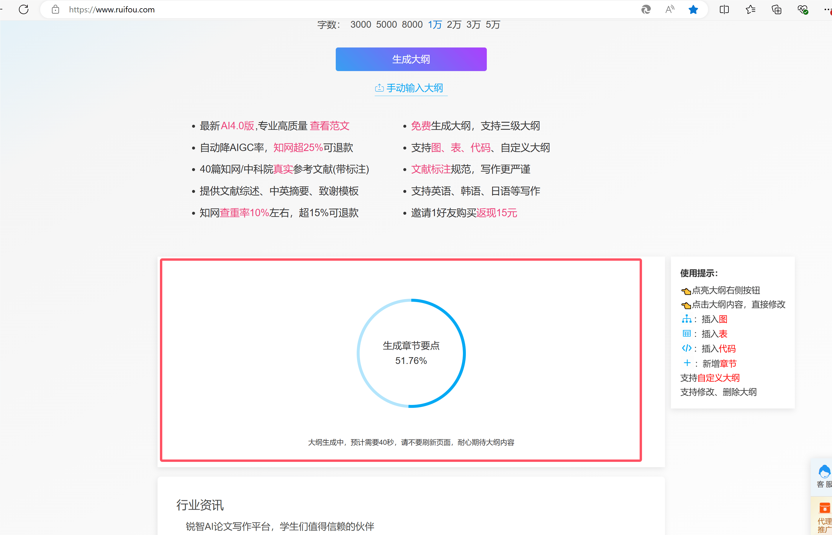Open the favorites list icon
The width and height of the screenshot is (832, 535).
coord(750,9)
